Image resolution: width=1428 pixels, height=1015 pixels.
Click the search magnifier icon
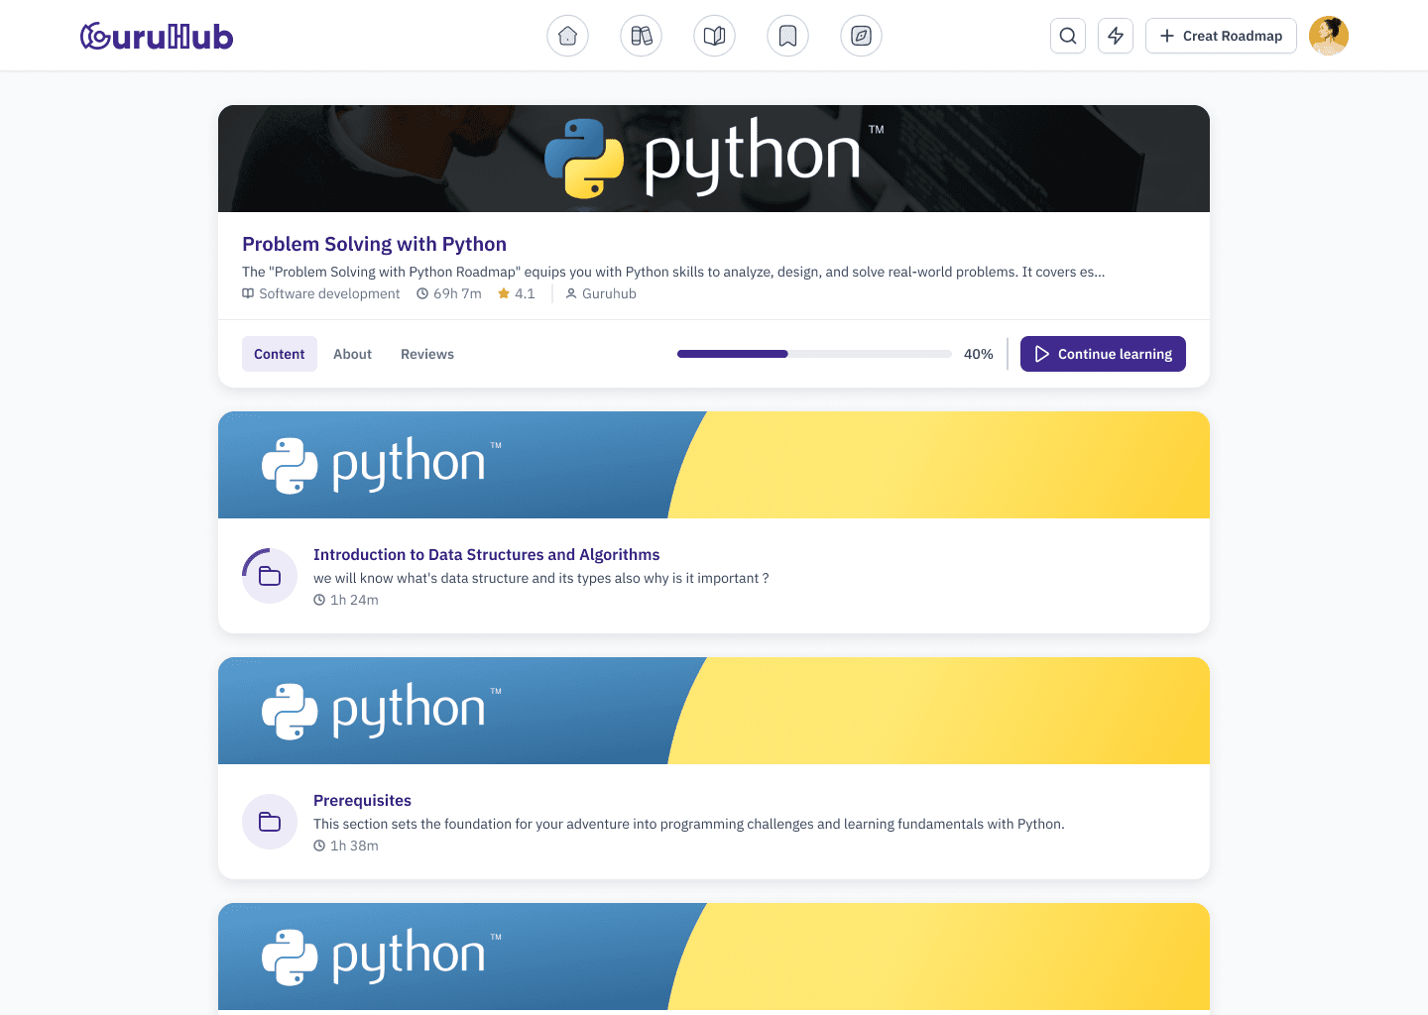[x=1067, y=35]
